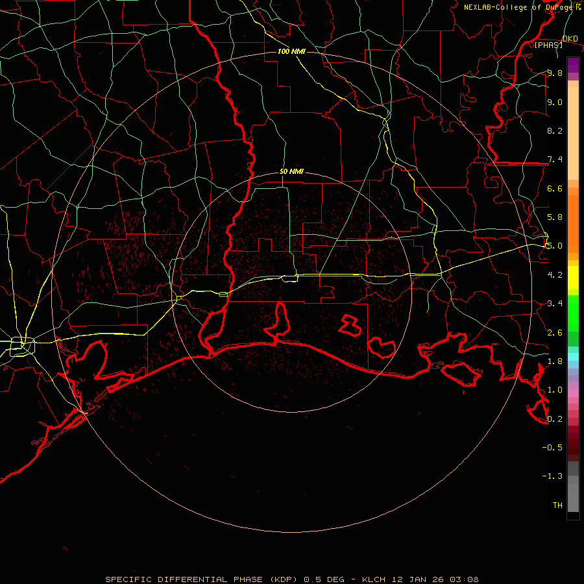Screen dimensions: 584x584
Task: Click the 6.6 legend value
Action: point(555,188)
